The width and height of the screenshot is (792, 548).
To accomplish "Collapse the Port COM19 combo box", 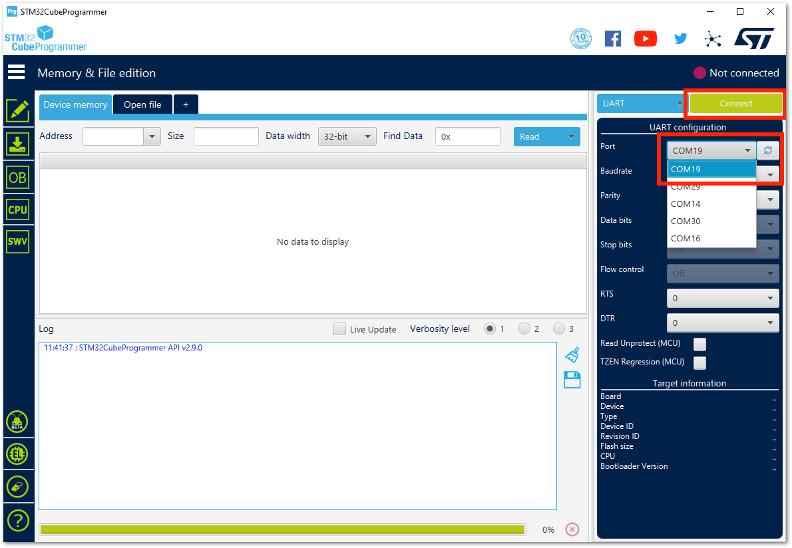I will [x=711, y=150].
